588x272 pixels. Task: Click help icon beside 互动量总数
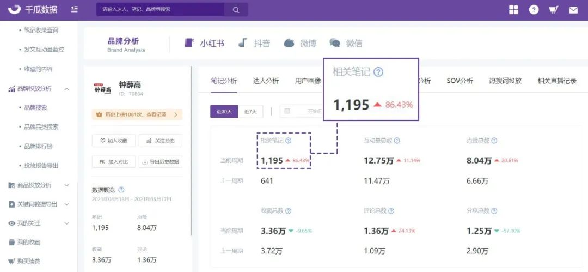pyautogui.click(x=397, y=141)
